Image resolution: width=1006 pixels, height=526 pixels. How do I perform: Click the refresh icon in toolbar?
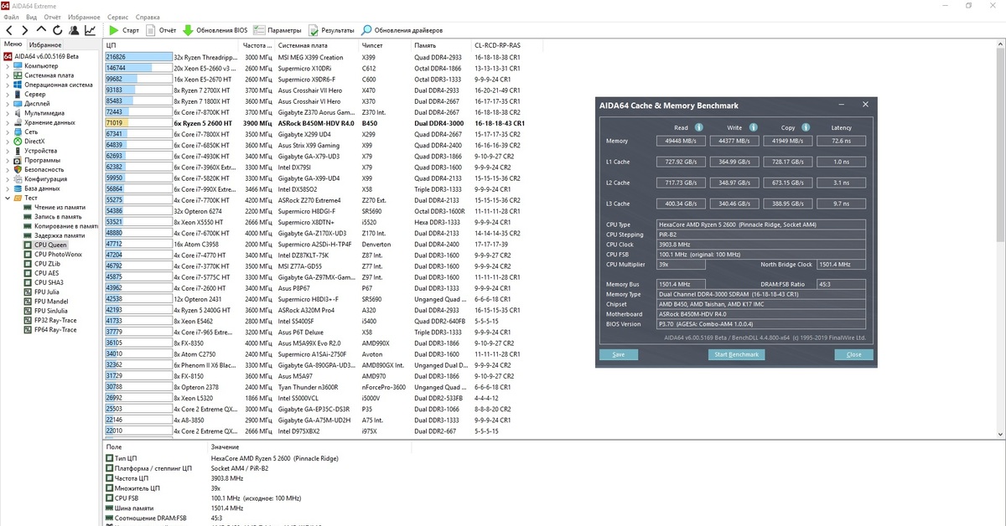click(x=57, y=30)
